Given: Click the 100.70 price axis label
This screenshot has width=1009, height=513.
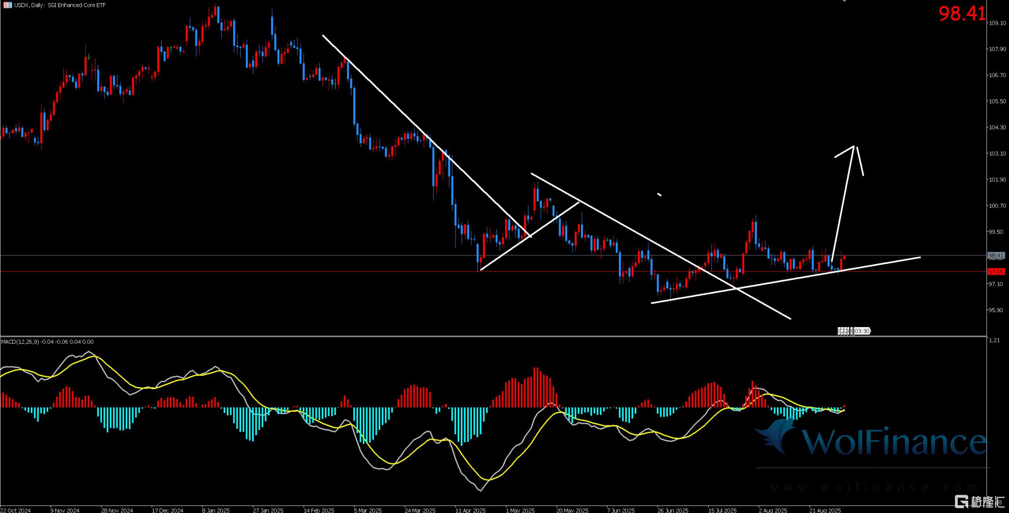Looking at the screenshot, I should [x=997, y=206].
